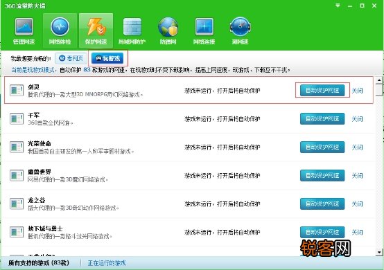Click the scrollbar down arrow
This screenshot has height=270, width=384.
379,252
